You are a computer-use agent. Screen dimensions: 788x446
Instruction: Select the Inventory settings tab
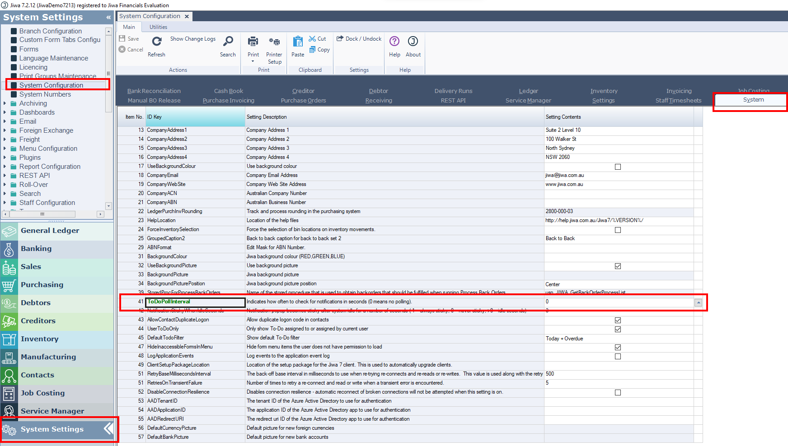604,91
